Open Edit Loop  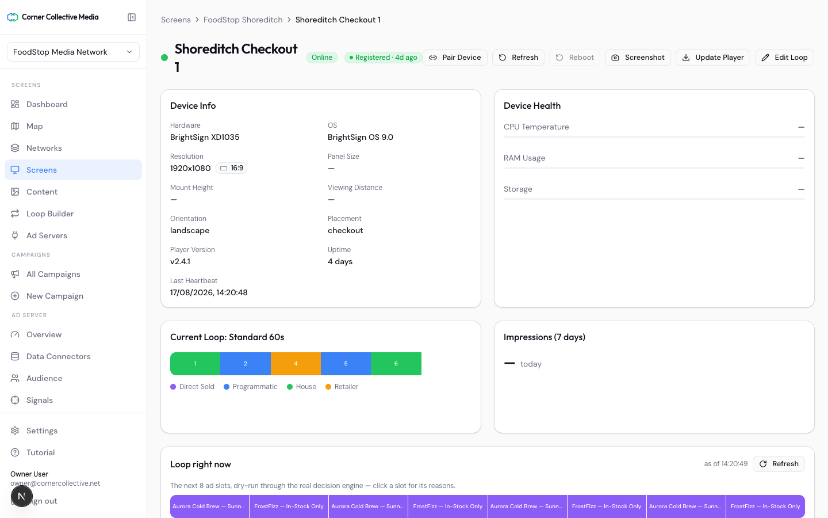(x=784, y=58)
